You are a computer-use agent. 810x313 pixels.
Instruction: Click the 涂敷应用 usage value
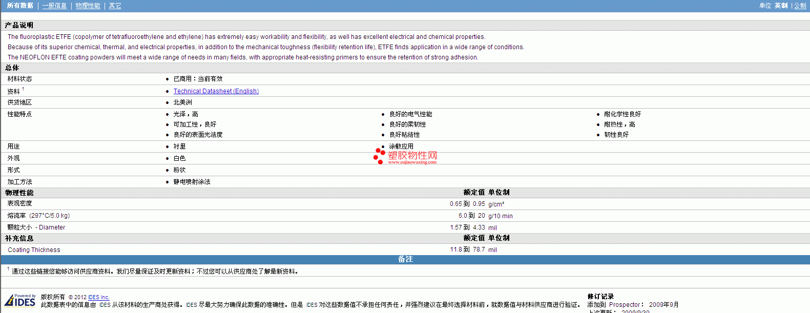[401, 147]
